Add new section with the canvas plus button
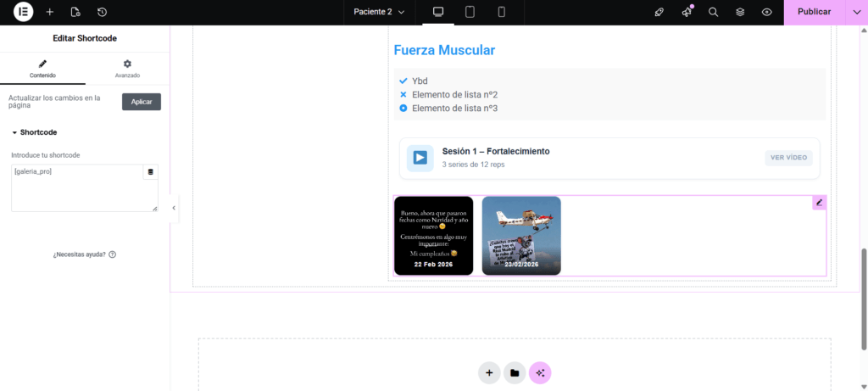 [489, 372]
